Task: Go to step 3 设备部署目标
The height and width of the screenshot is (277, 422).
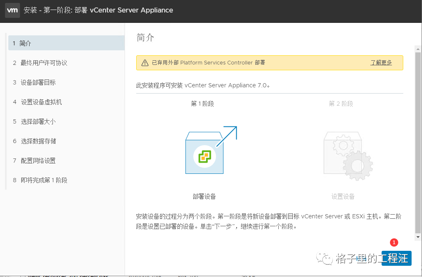Action: [67, 82]
